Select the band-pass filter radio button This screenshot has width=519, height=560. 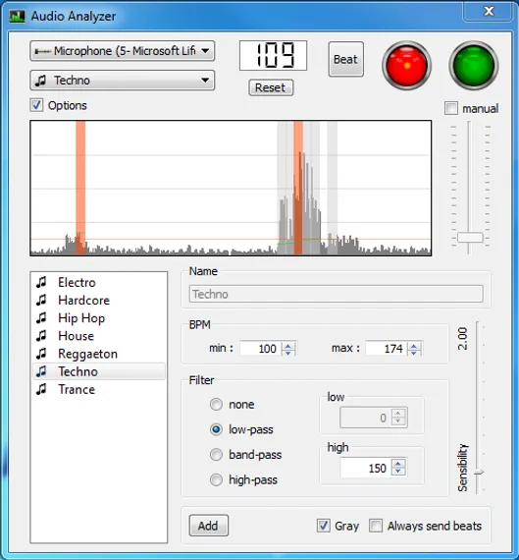point(216,455)
